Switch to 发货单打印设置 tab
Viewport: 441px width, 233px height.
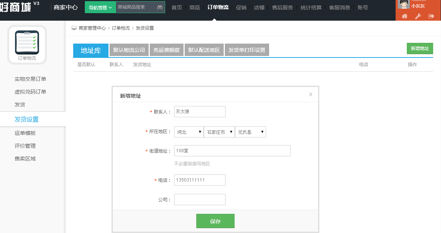(x=247, y=50)
